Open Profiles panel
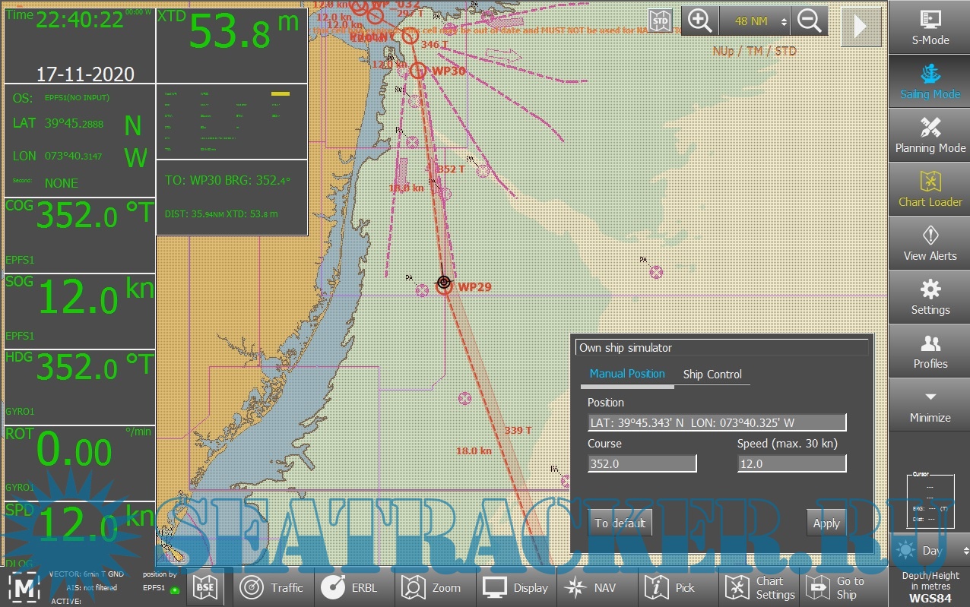The image size is (970, 607). pos(930,351)
